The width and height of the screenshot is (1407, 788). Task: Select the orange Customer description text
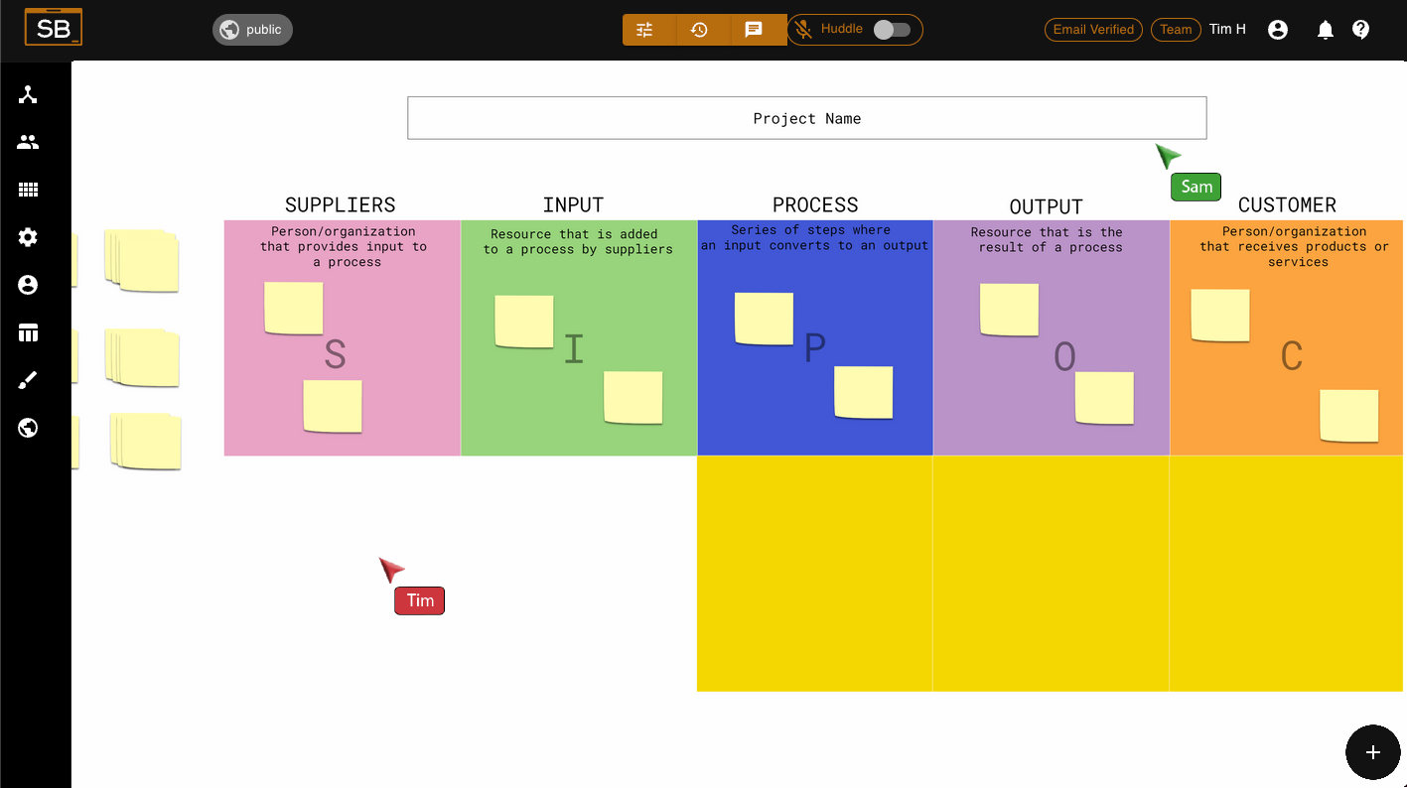(1294, 246)
